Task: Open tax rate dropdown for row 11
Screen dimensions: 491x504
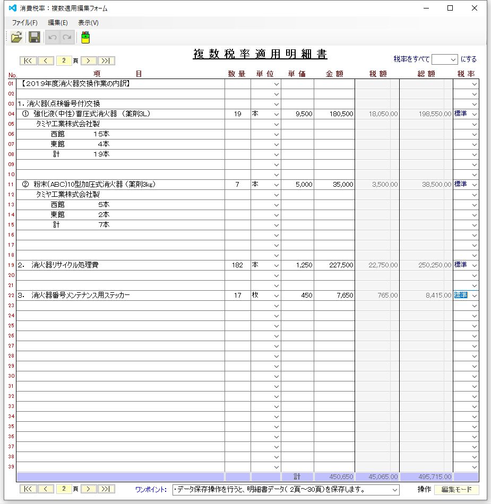Action: click(x=475, y=185)
